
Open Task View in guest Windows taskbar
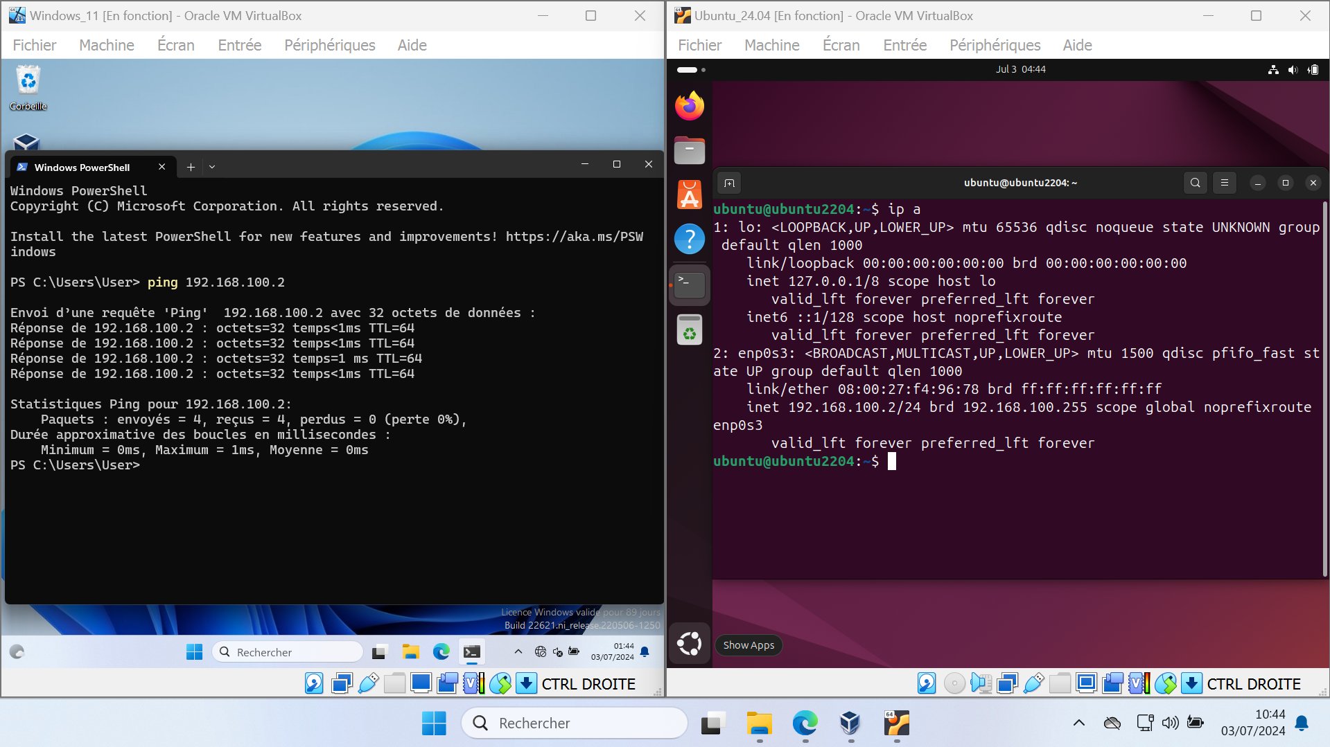click(x=379, y=651)
